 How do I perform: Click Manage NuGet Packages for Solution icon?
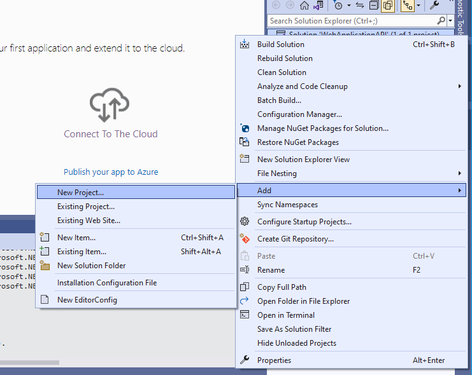(x=245, y=128)
